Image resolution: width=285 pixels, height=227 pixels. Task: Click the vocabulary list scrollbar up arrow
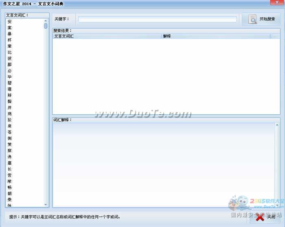[46, 21]
